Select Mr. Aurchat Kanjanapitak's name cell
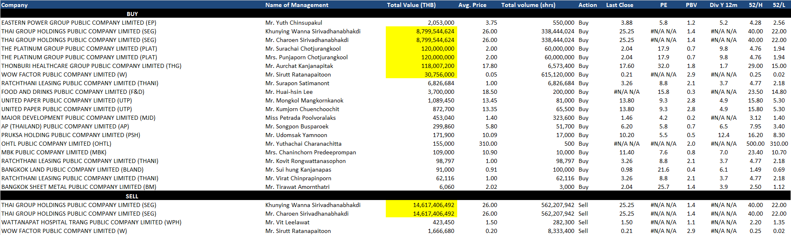The height and width of the screenshot is (235, 791). point(299,66)
